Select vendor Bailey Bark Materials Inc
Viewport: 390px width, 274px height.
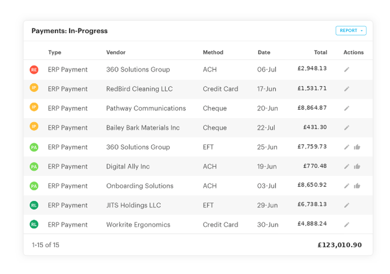coord(143,128)
